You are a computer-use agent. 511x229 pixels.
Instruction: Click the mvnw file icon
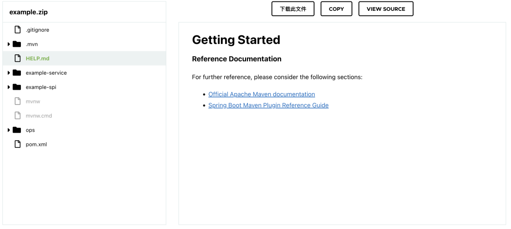[x=18, y=102]
